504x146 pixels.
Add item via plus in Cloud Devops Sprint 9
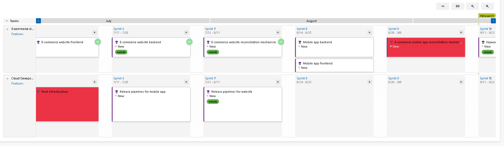click(461, 82)
